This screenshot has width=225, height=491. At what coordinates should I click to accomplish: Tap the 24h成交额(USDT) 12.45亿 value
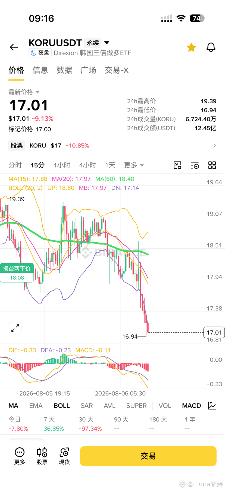coord(205,128)
